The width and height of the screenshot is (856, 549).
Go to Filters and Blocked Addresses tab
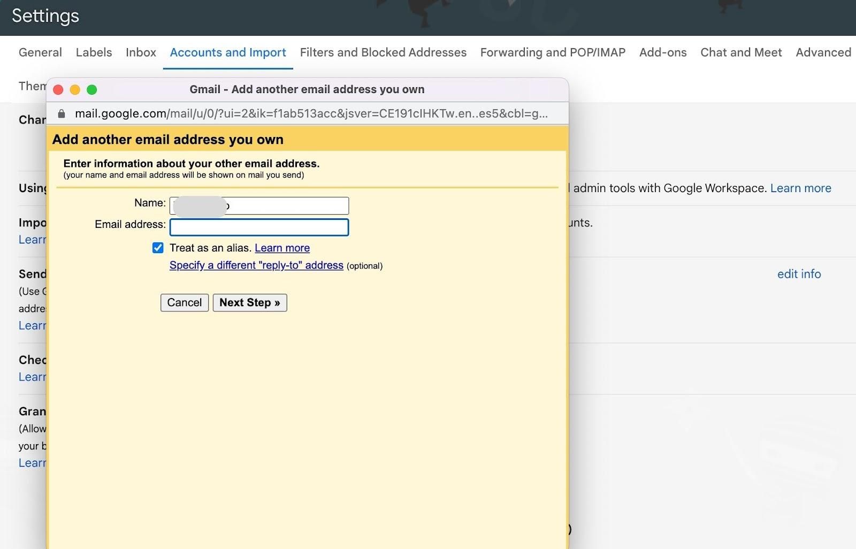coord(383,52)
